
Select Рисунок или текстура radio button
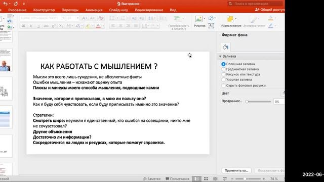click(223, 74)
